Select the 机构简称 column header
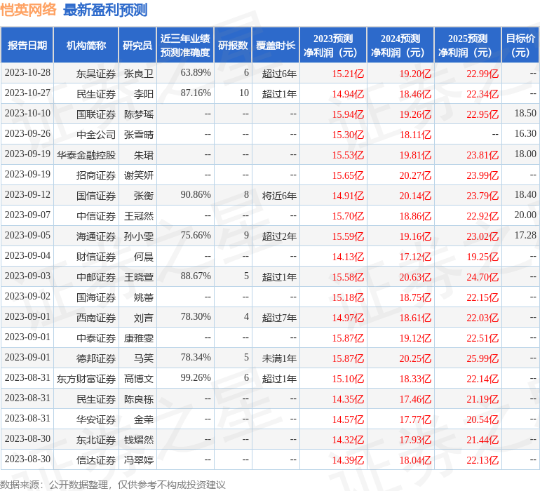540x491 pixels. (86, 45)
